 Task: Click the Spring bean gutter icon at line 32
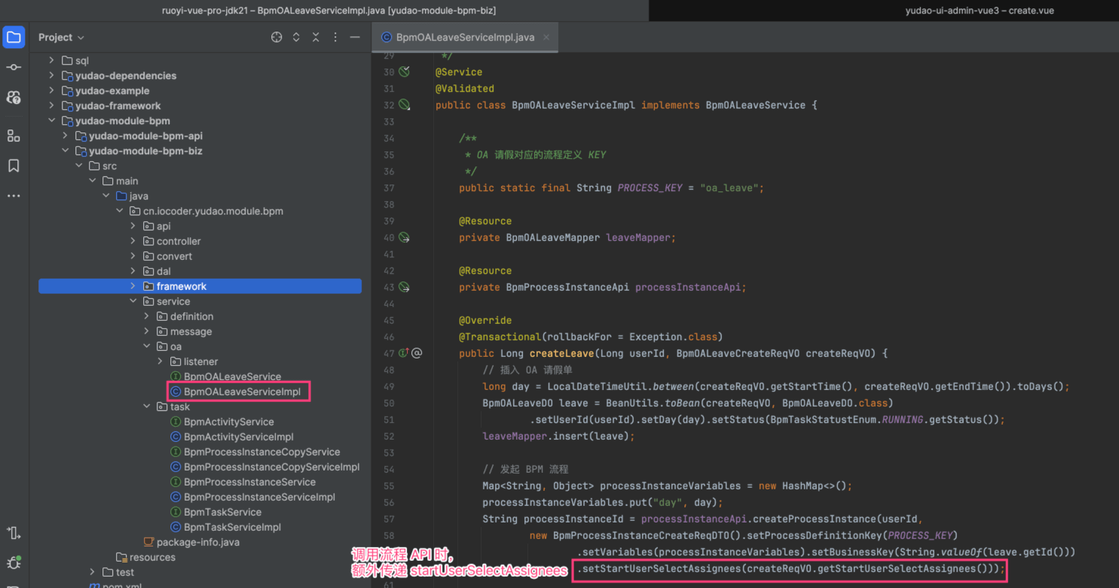(x=405, y=105)
